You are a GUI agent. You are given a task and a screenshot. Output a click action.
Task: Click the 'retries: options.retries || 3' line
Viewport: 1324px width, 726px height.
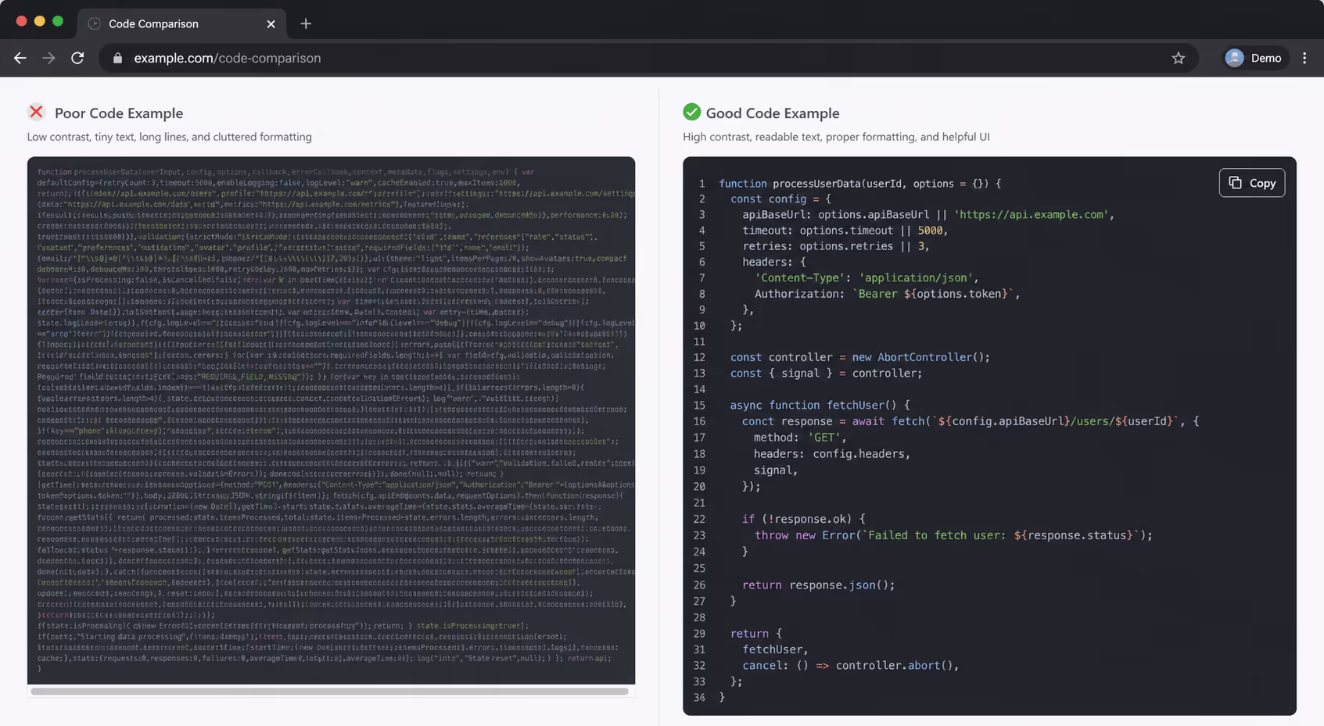click(835, 246)
